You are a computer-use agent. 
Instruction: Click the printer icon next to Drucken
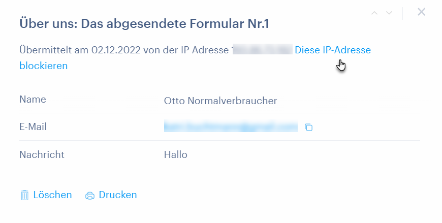pyautogui.click(x=90, y=196)
